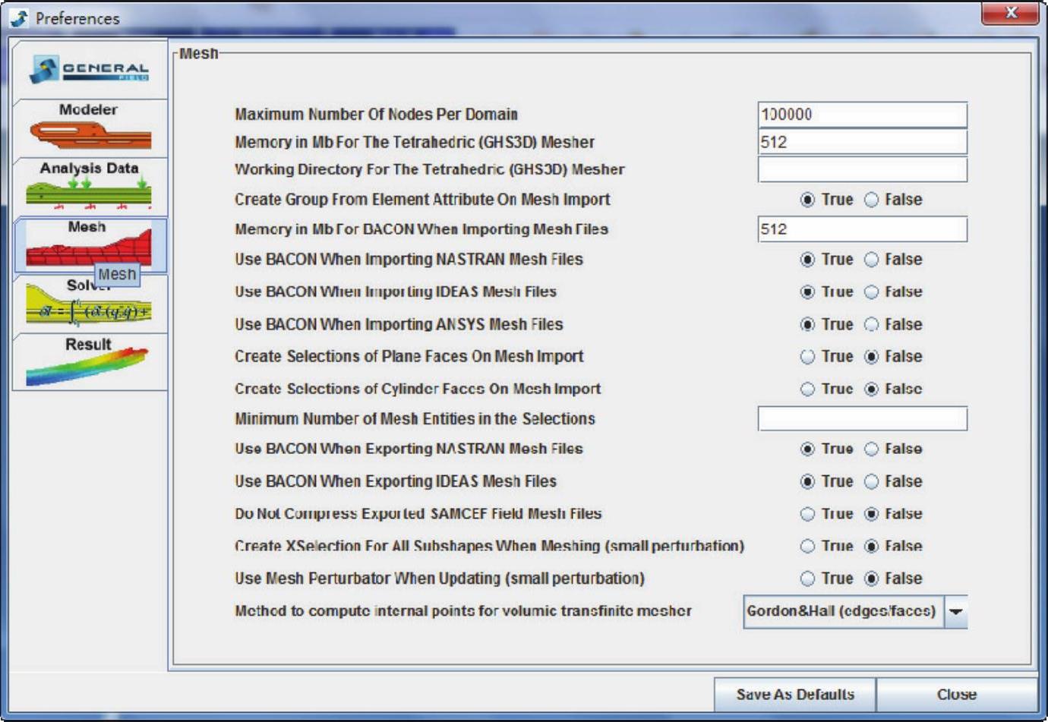Click the Preferences window title icon
The height and width of the screenshot is (722, 1048).
click(x=19, y=18)
